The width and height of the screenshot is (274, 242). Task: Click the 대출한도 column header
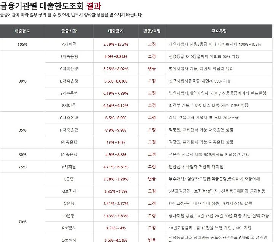click(22, 31)
